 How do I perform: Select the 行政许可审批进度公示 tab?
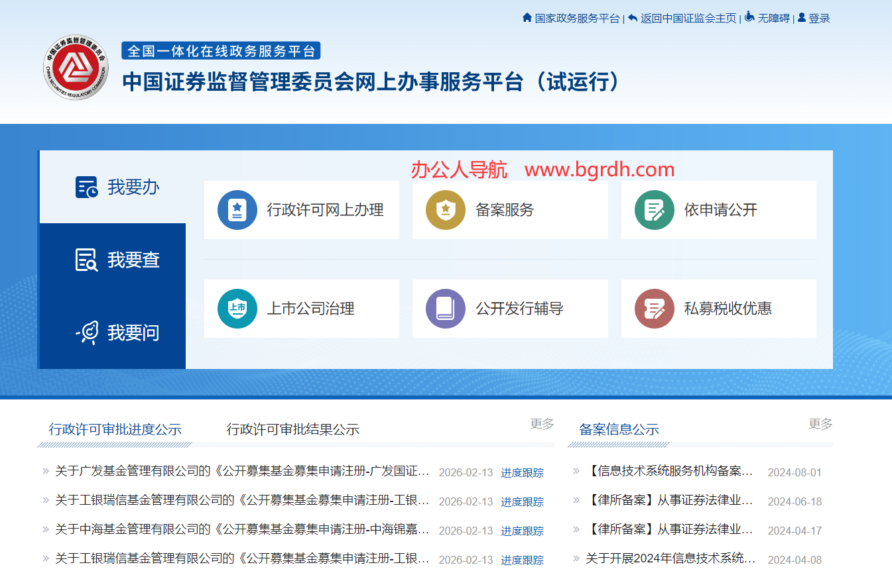coord(115,429)
